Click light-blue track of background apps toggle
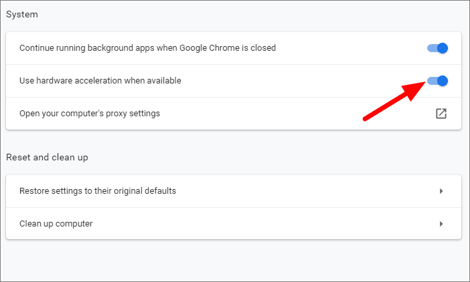 (432, 48)
